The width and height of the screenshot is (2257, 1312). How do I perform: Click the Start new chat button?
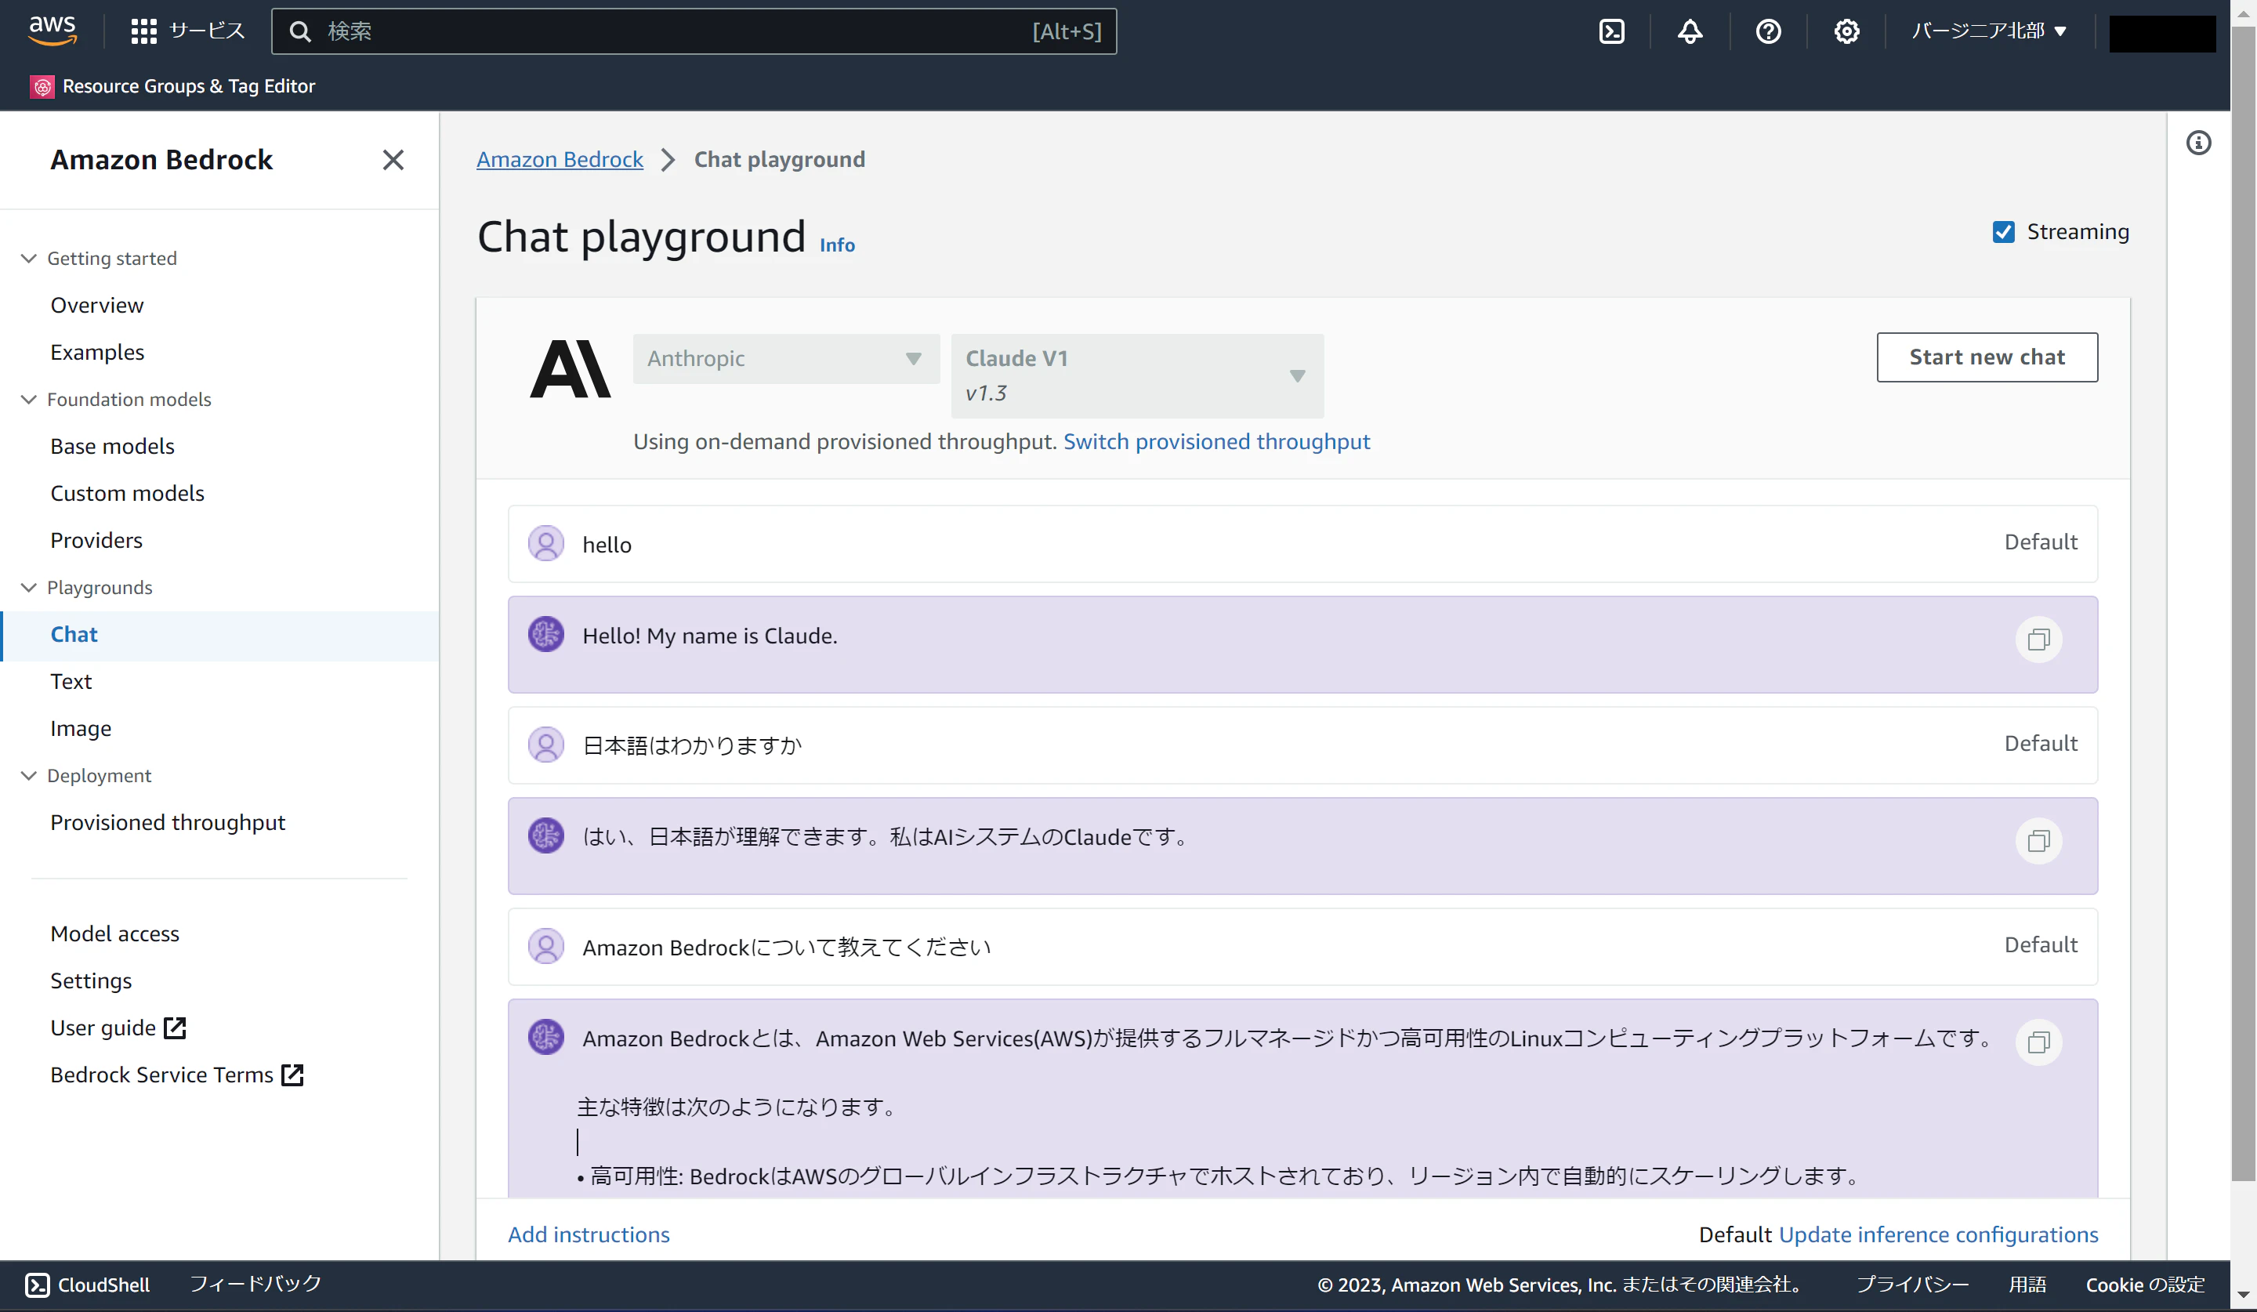point(1987,357)
